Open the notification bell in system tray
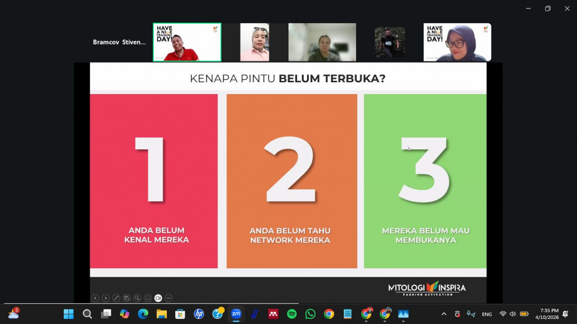 [566, 314]
